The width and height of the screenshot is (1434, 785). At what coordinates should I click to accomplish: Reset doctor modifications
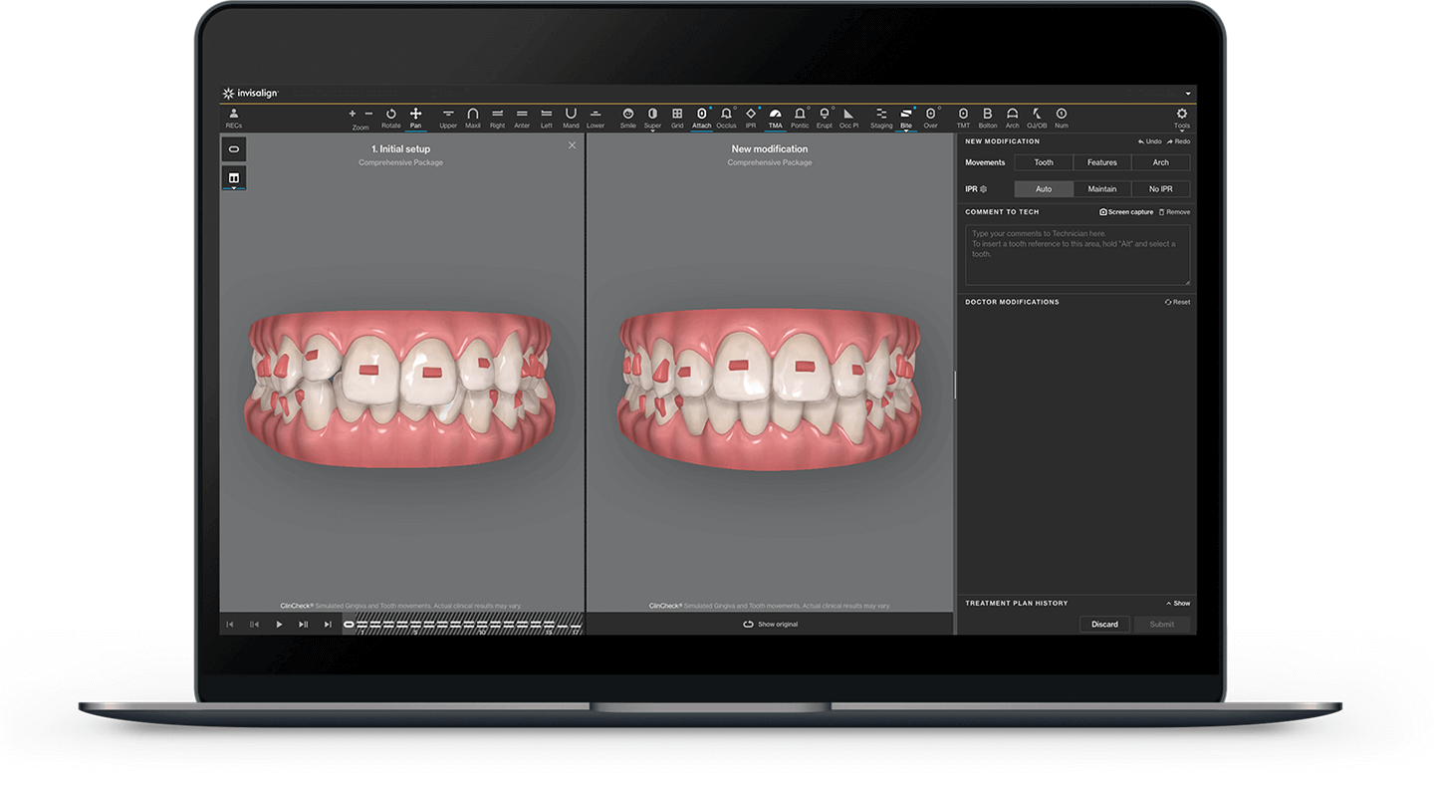pyautogui.click(x=1177, y=302)
